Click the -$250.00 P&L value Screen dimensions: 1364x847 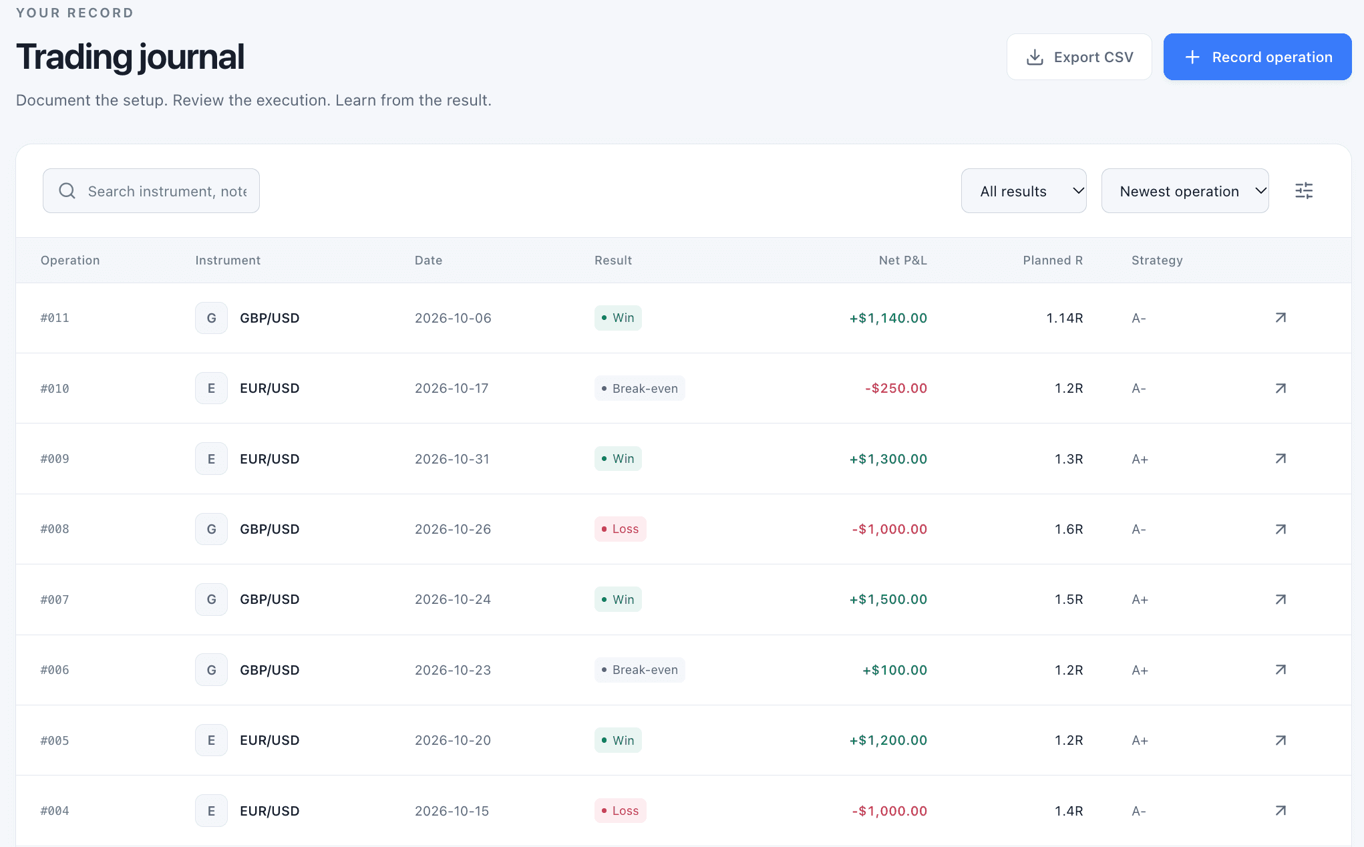(896, 388)
